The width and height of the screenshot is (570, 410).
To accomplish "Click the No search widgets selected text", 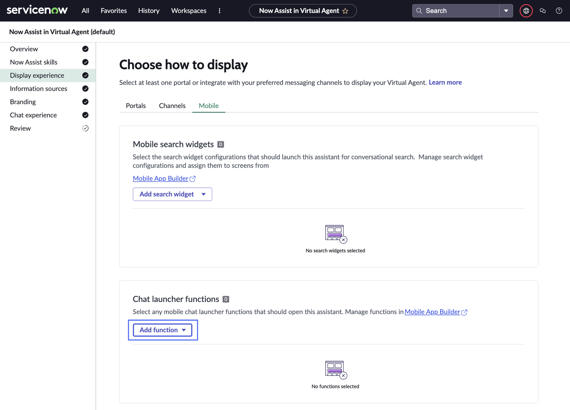I will tap(335, 251).
